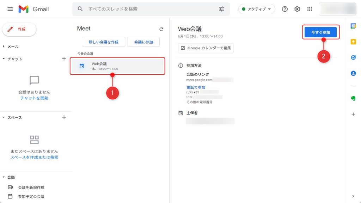Click スペースを作成または検索 link

click(x=34, y=158)
